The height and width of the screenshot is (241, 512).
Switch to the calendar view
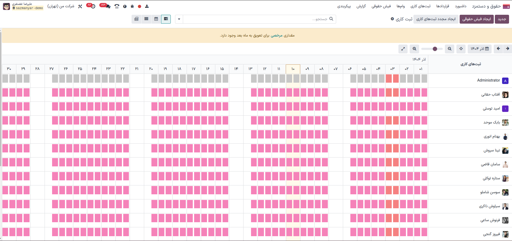(156, 19)
